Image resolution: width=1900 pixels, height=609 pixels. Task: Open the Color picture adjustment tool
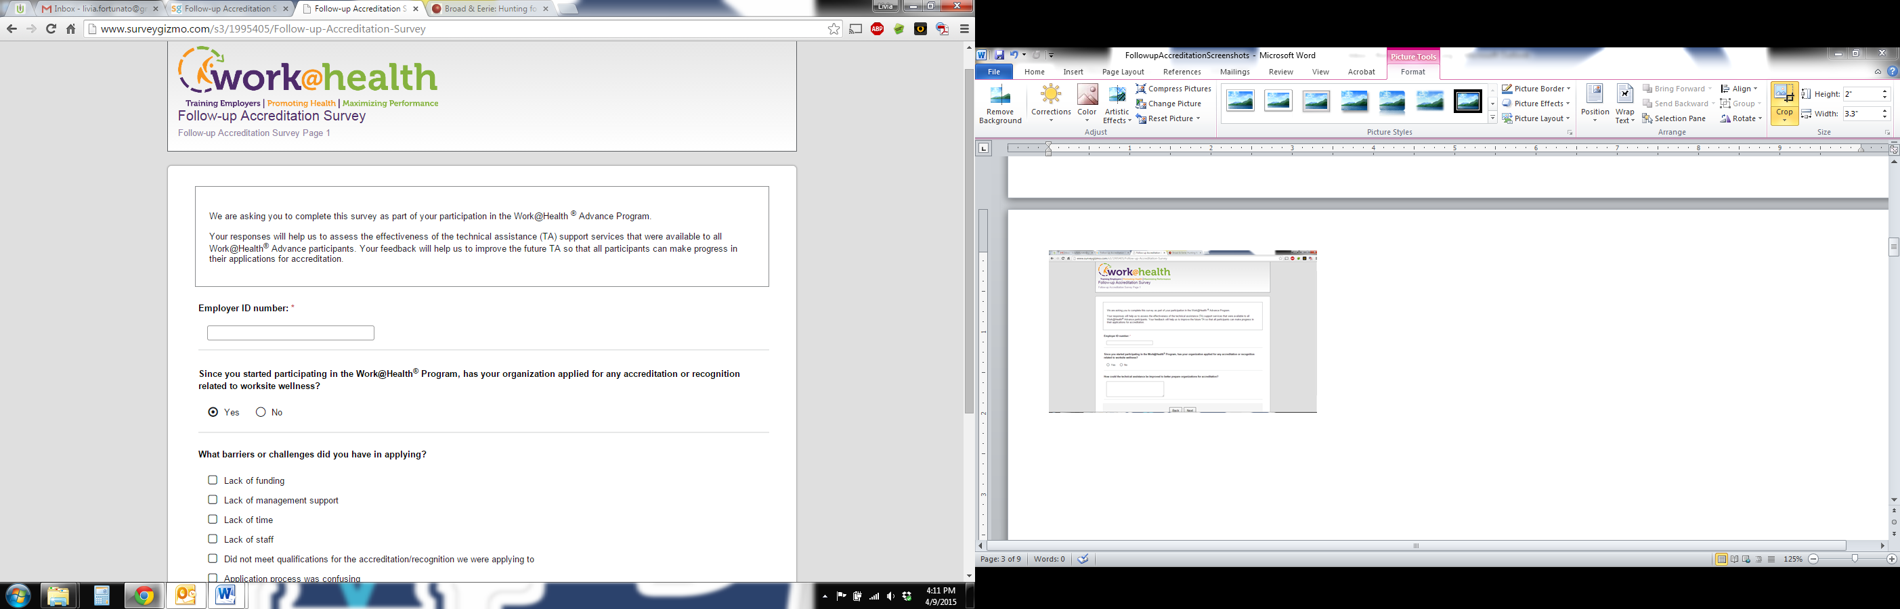coord(1087,102)
